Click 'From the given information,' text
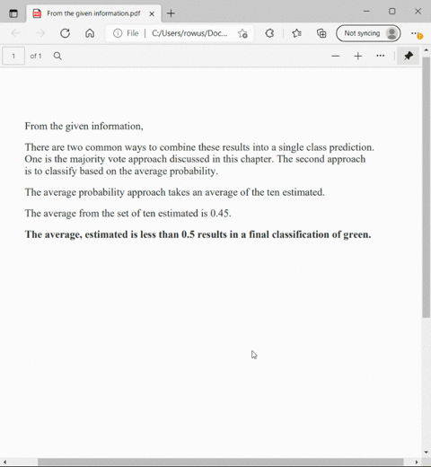This screenshot has width=431, height=467. click(84, 127)
